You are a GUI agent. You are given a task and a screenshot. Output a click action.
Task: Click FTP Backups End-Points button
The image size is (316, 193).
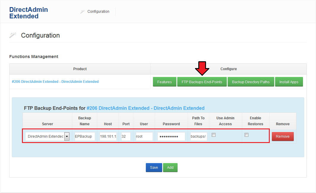[x=202, y=82]
